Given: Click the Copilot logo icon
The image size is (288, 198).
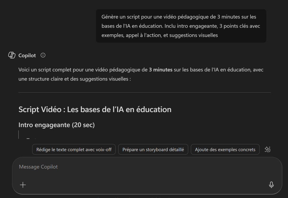Looking at the screenshot, I should (12, 55).
